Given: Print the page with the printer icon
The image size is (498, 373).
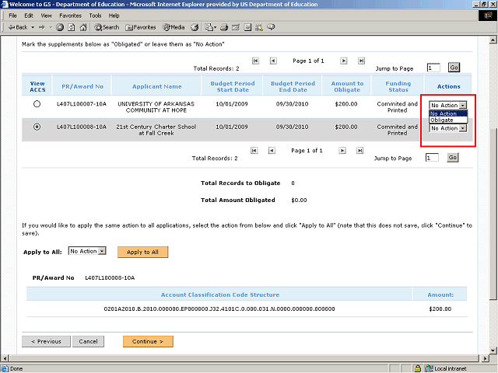Looking at the screenshot, I should (224, 27).
